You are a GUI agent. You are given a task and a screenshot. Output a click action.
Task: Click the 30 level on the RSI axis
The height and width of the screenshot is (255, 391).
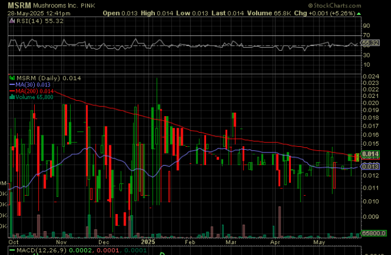(367, 55)
